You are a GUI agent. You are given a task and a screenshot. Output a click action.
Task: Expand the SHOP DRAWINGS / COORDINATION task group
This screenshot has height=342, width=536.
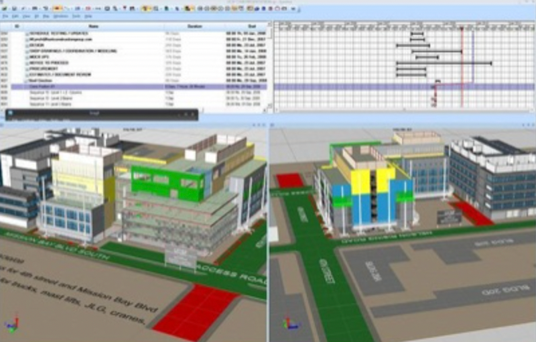[x=27, y=51]
